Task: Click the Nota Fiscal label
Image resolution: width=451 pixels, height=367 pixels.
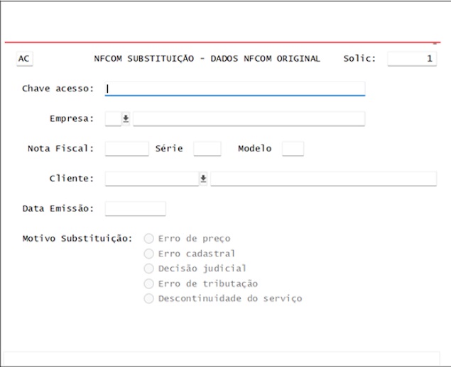Action: [60, 149]
